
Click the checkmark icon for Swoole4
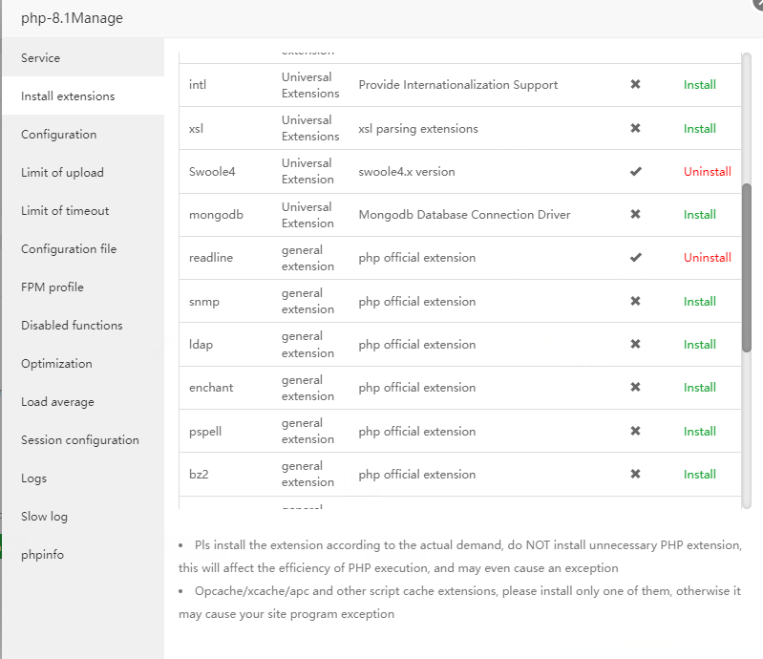(635, 172)
